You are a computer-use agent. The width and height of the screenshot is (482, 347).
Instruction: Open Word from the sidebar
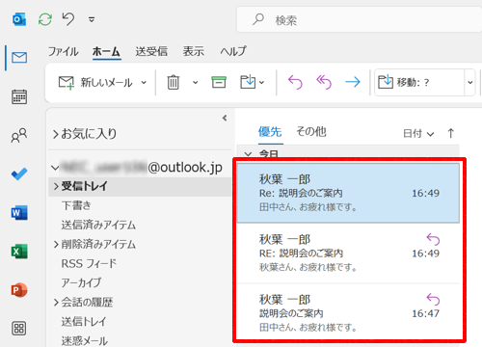click(19, 212)
